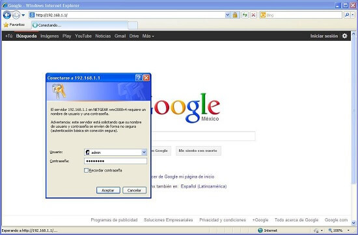Click the refresh page icon

click(245, 15)
